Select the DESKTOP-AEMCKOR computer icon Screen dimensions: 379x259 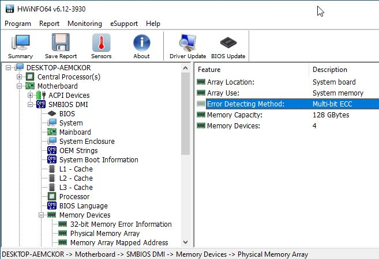point(20,67)
